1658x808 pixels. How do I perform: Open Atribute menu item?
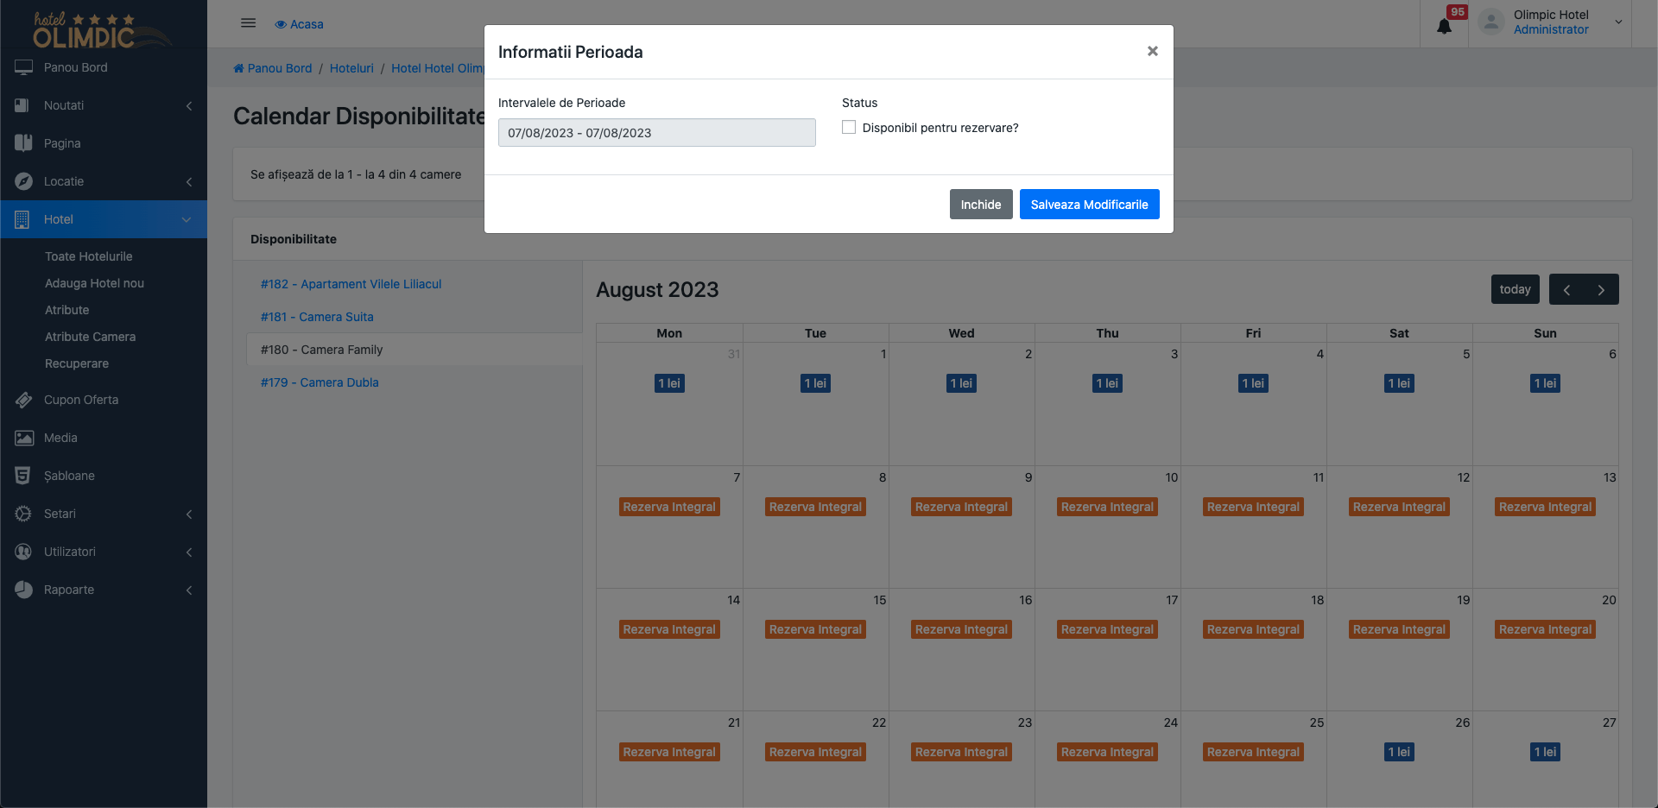tap(66, 310)
